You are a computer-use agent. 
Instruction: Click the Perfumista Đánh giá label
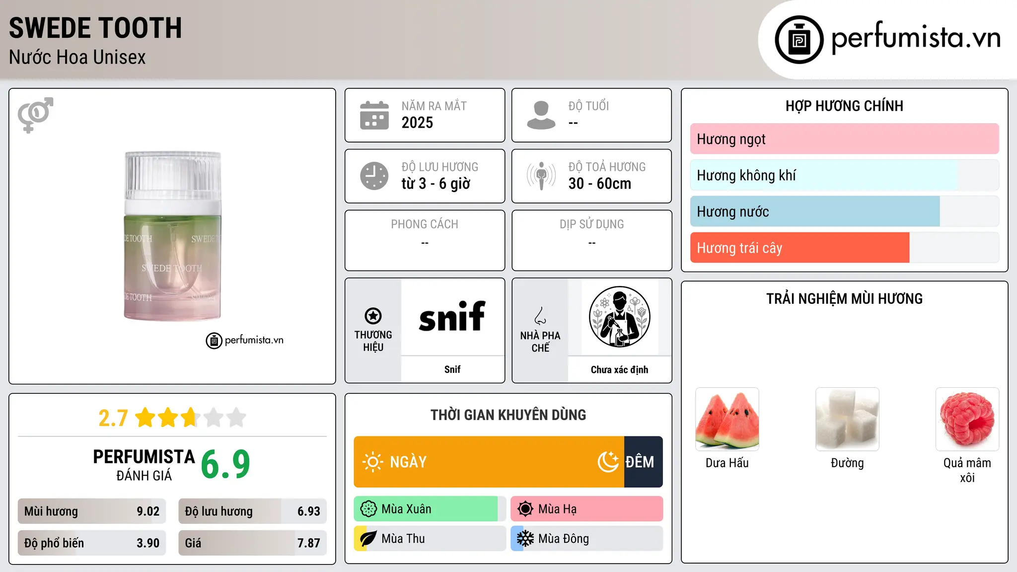pyautogui.click(x=144, y=465)
